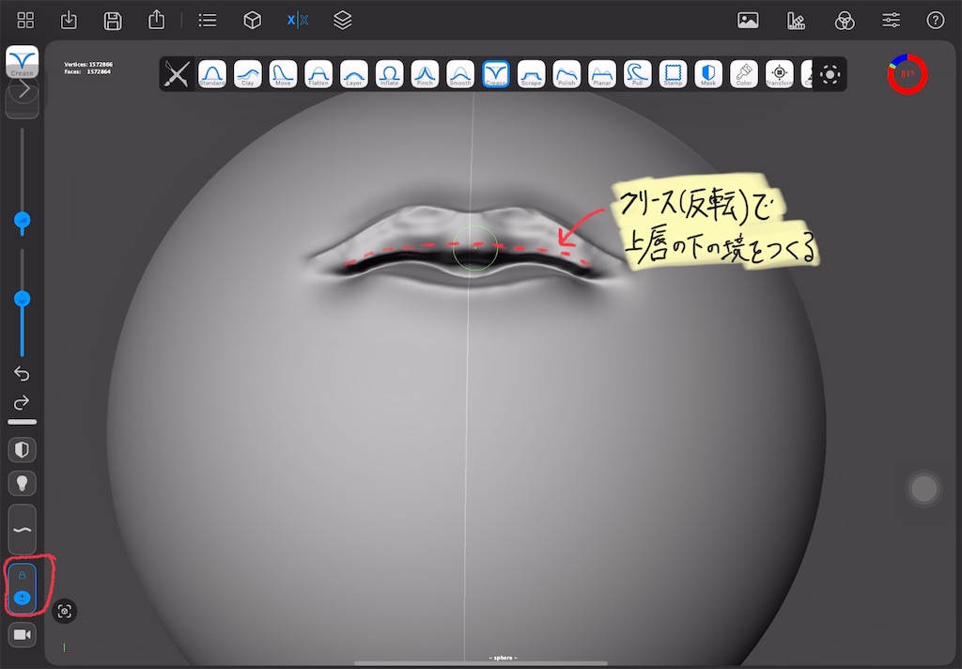Open the stroke curve options button
962x669 pixels.
pos(23,530)
